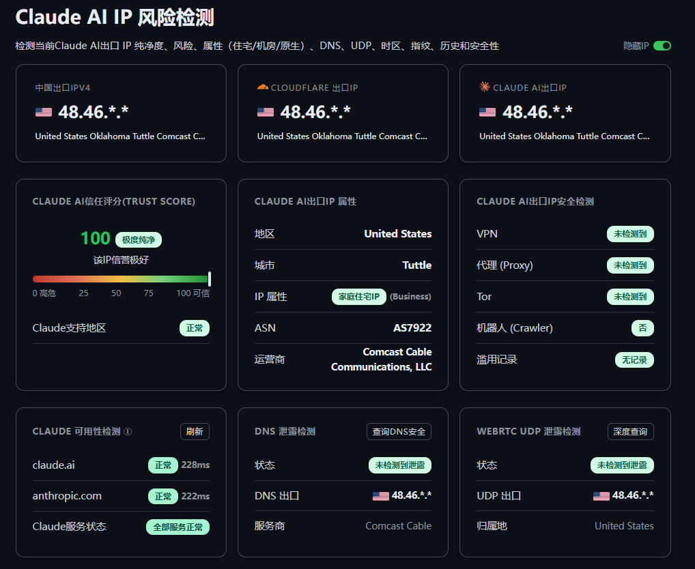This screenshot has height=569, width=695.
Task: Click the US flag in Claude AI出口IP card
Action: (x=487, y=113)
